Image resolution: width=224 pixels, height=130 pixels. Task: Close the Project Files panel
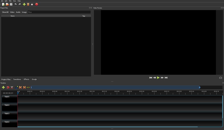click(91, 8)
